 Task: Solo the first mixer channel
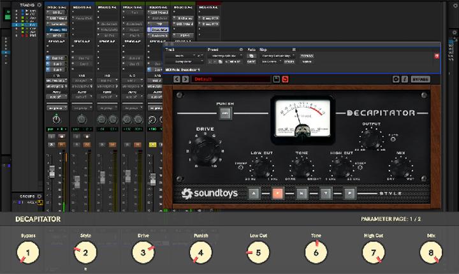[52, 145]
